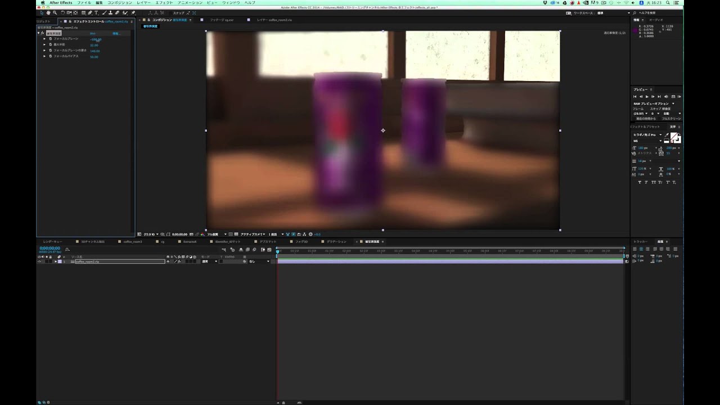Click the Wi-Fi status menu bar icon
The image size is (720, 405).
[x=626, y=3]
